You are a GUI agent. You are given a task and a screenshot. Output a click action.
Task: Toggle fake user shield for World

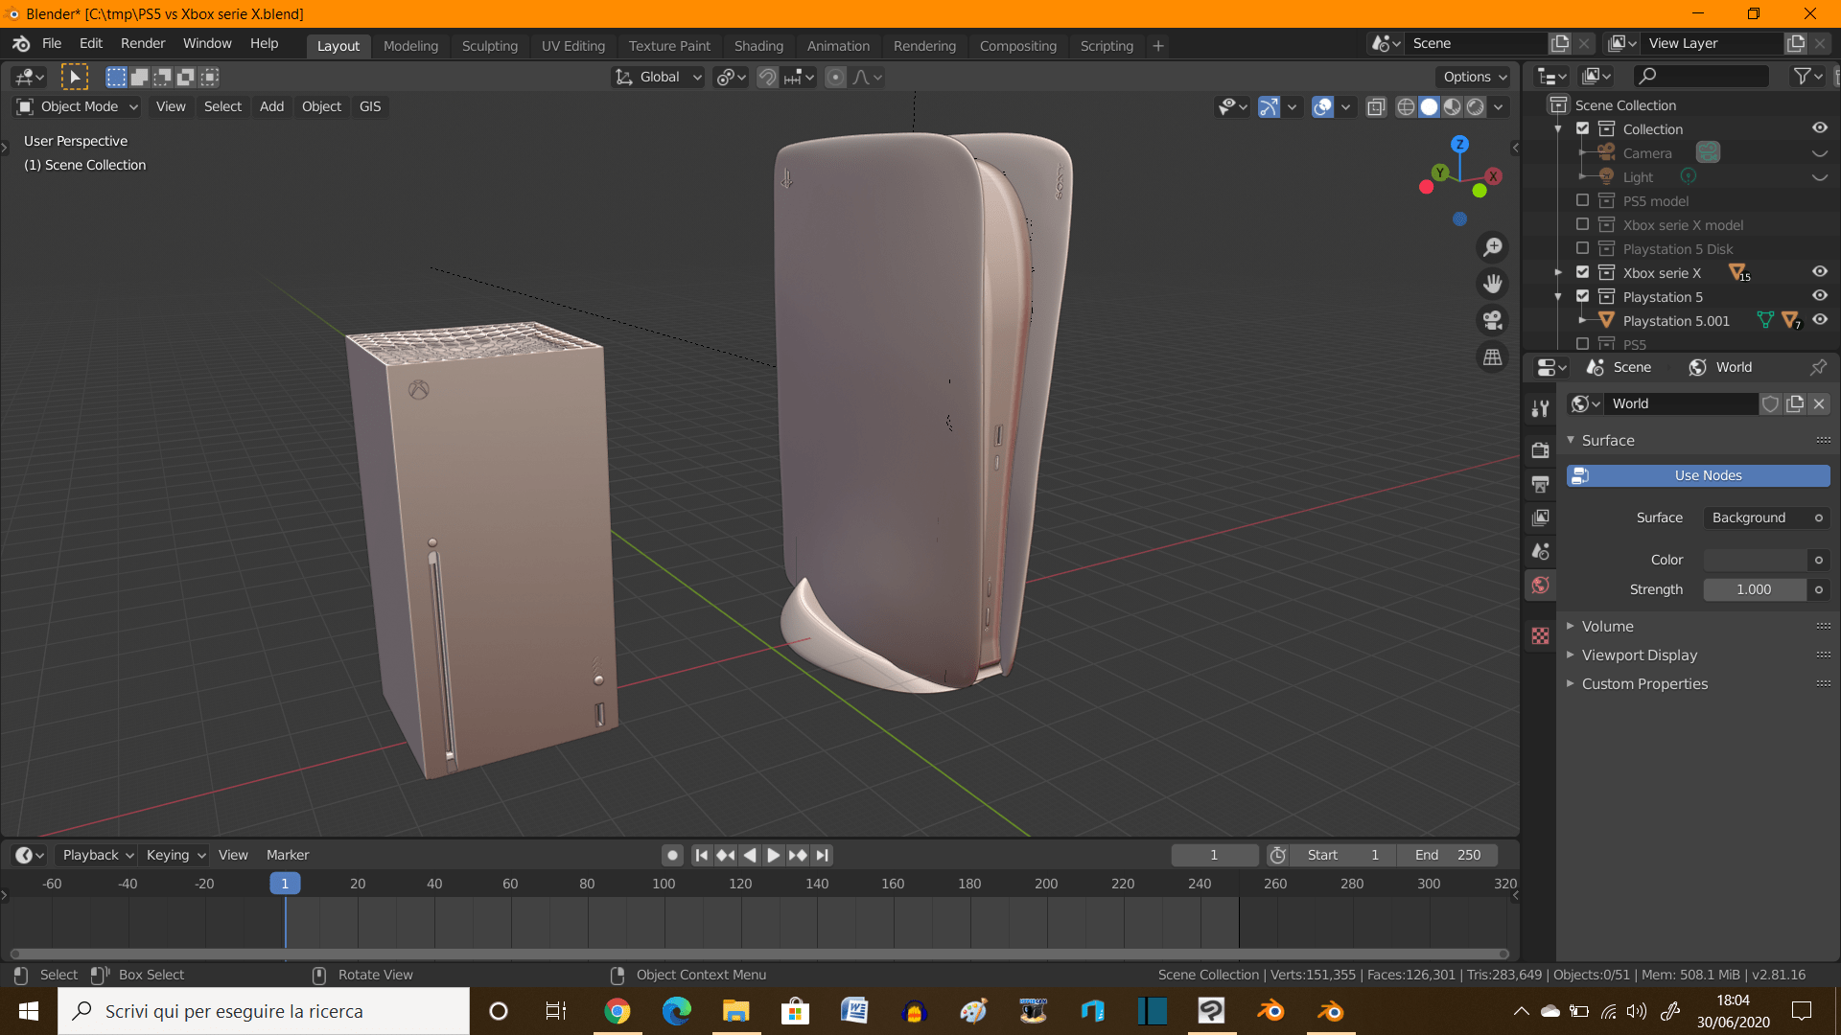point(1770,403)
